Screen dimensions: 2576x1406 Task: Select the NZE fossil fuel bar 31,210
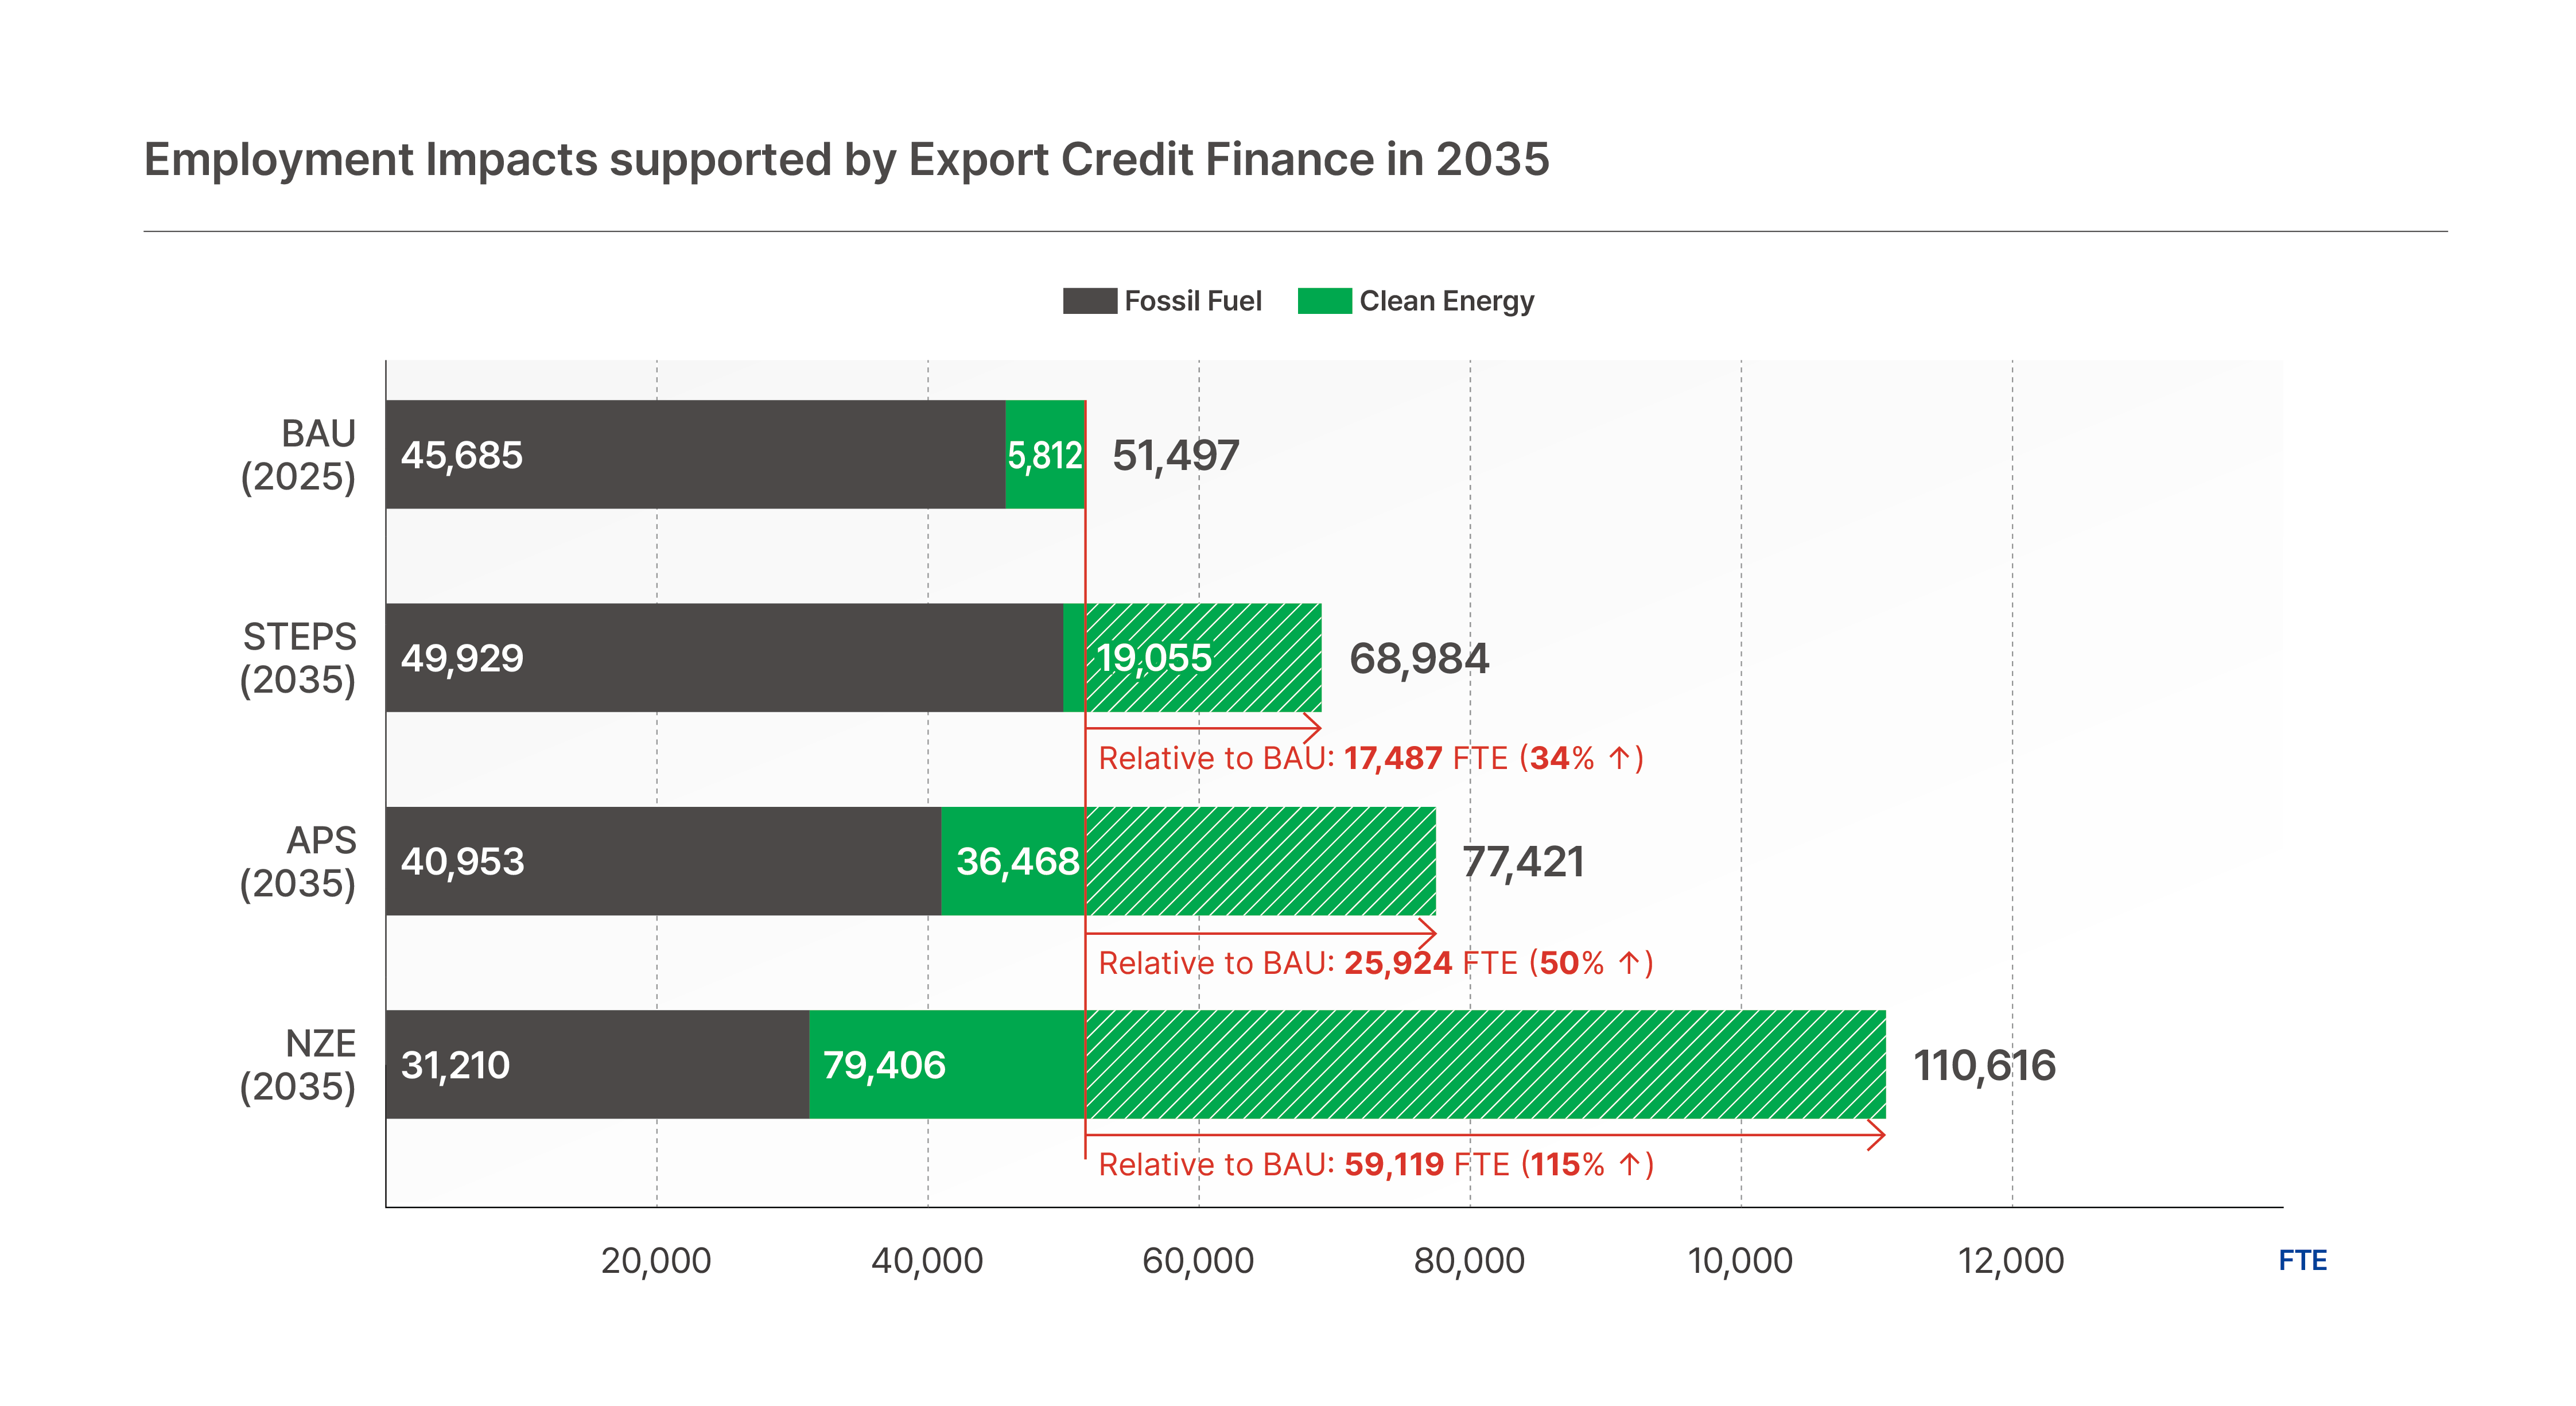(596, 1065)
